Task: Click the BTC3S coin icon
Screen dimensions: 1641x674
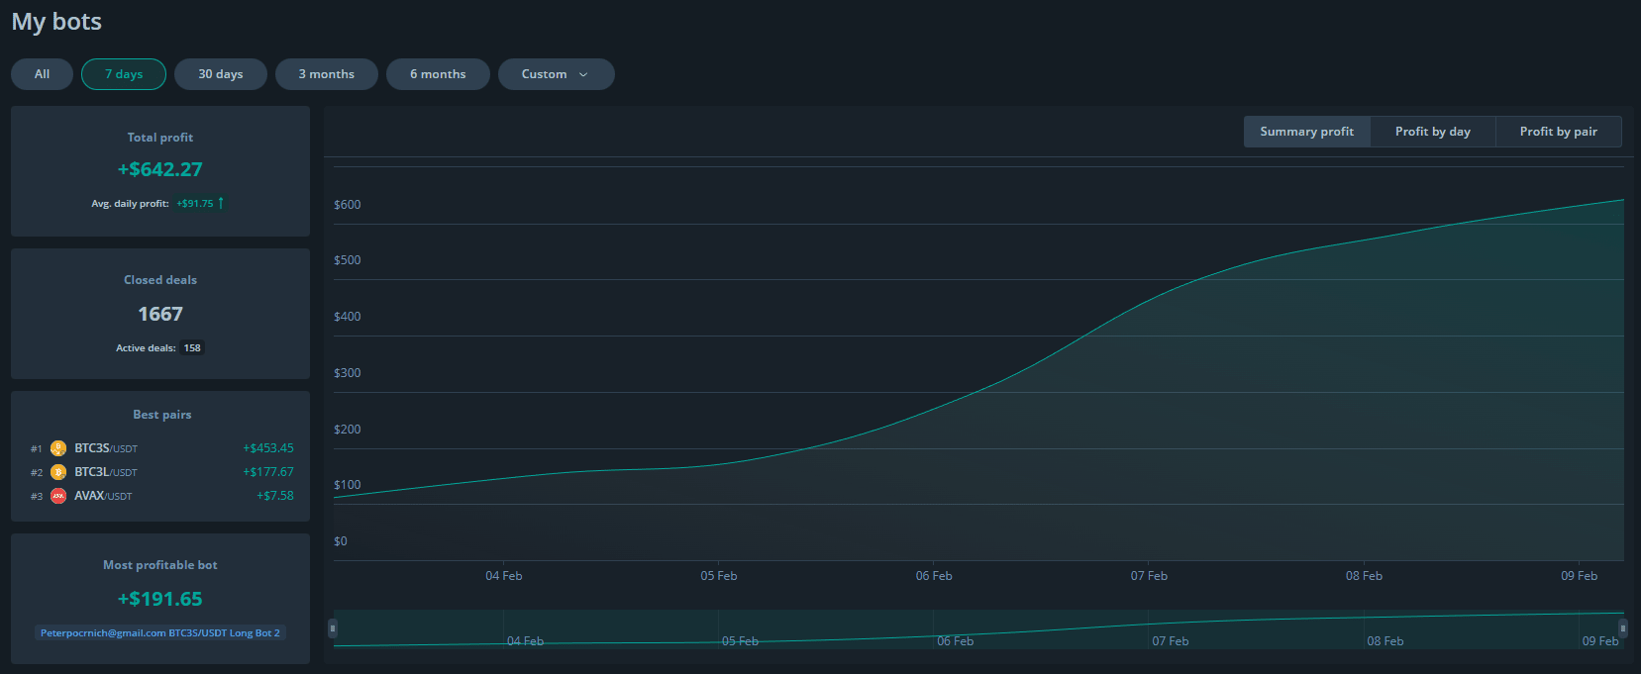Action: 58,448
